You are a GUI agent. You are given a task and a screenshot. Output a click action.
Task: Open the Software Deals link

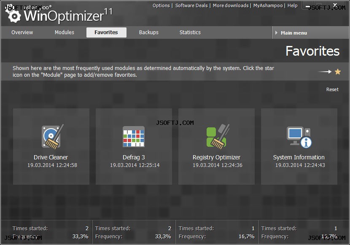[191, 5]
